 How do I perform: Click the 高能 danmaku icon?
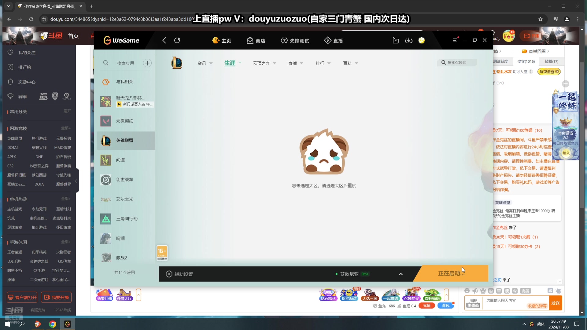526,291
